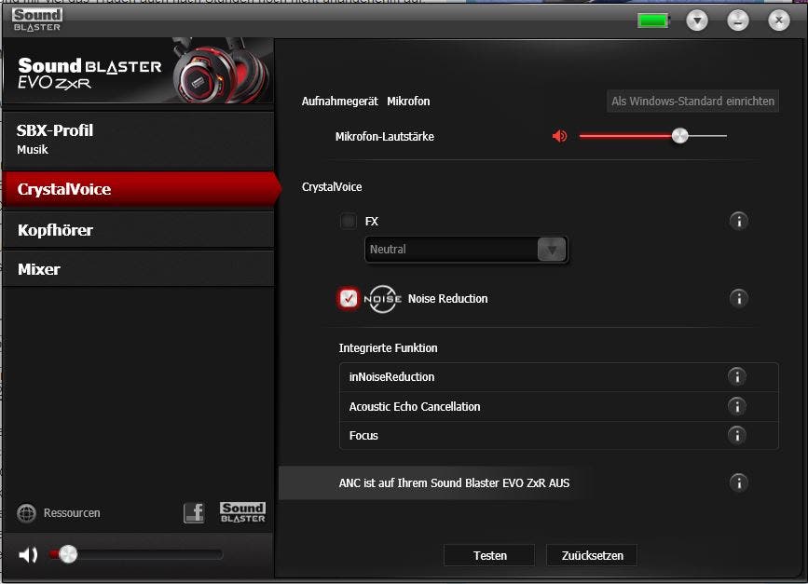
Task: Close the Sound Blaster control panel
Action: pyautogui.click(x=778, y=20)
